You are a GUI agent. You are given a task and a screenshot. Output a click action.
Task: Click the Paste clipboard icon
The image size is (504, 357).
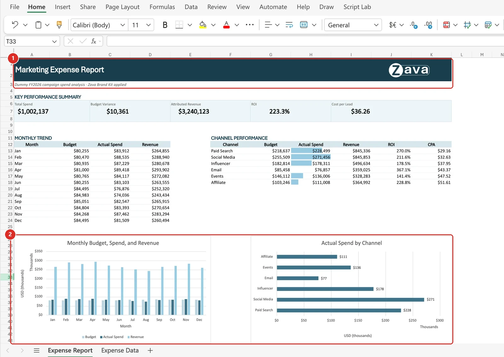[x=38, y=25]
